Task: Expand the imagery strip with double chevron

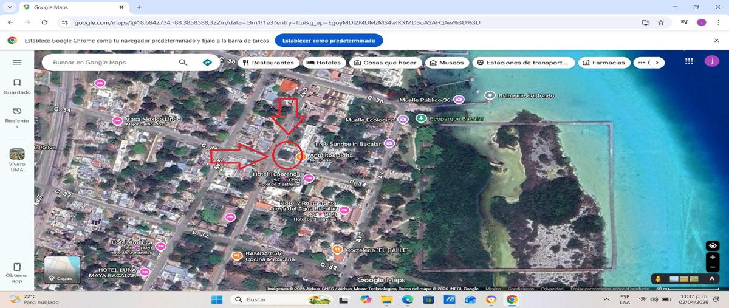Action: (711, 279)
